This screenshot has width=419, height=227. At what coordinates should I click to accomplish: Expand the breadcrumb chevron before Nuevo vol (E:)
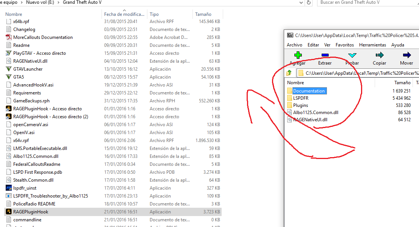(22, 2)
